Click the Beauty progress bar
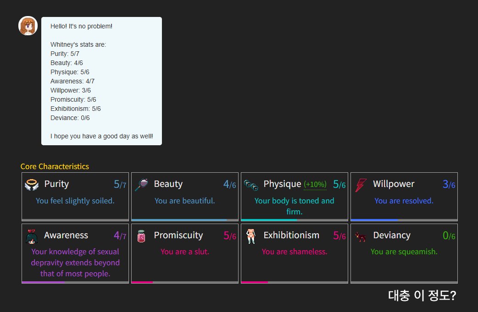The image size is (478, 312). (x=185, y=220)
